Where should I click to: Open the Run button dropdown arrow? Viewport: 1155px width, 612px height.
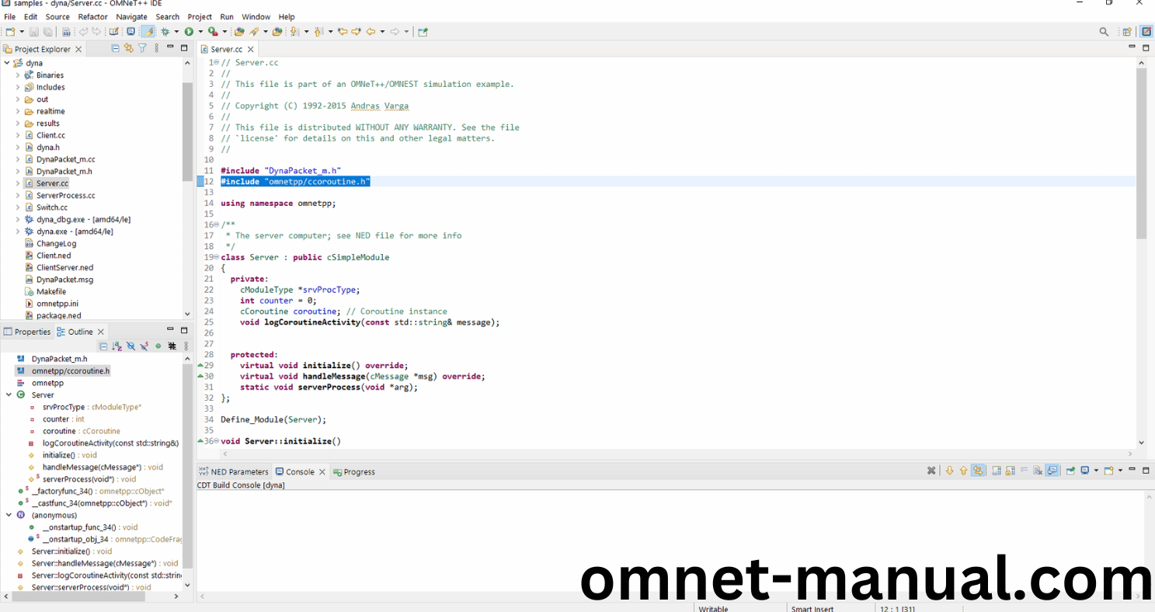(200, 32)
